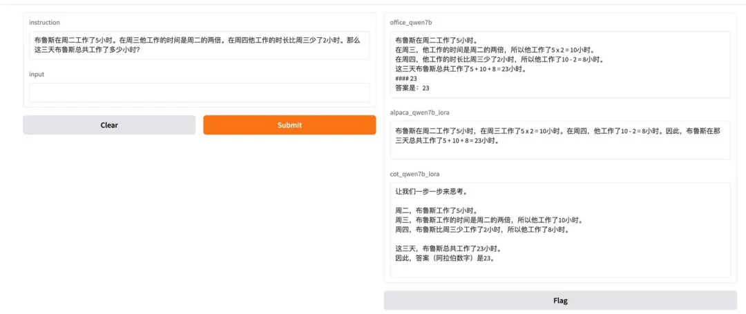The width and height of the screenshot is (746, 314).
Task: Click the cot line starting '周四，布鲁斯比周三少工作了2小时'
Action: click(482, 229)
